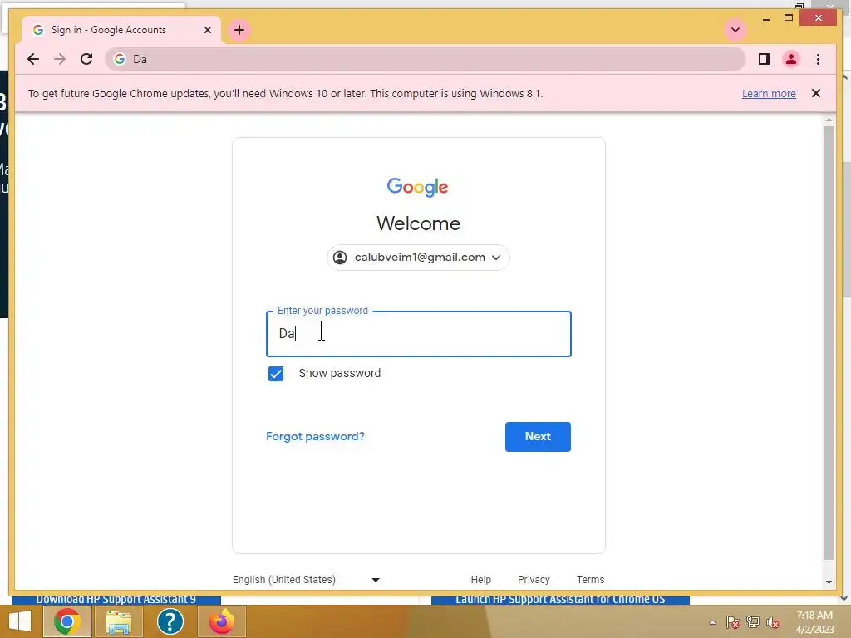The height and width of the screenshot is (638, 851).
Task: Open the Terms footer link
Action: (591, 579)
